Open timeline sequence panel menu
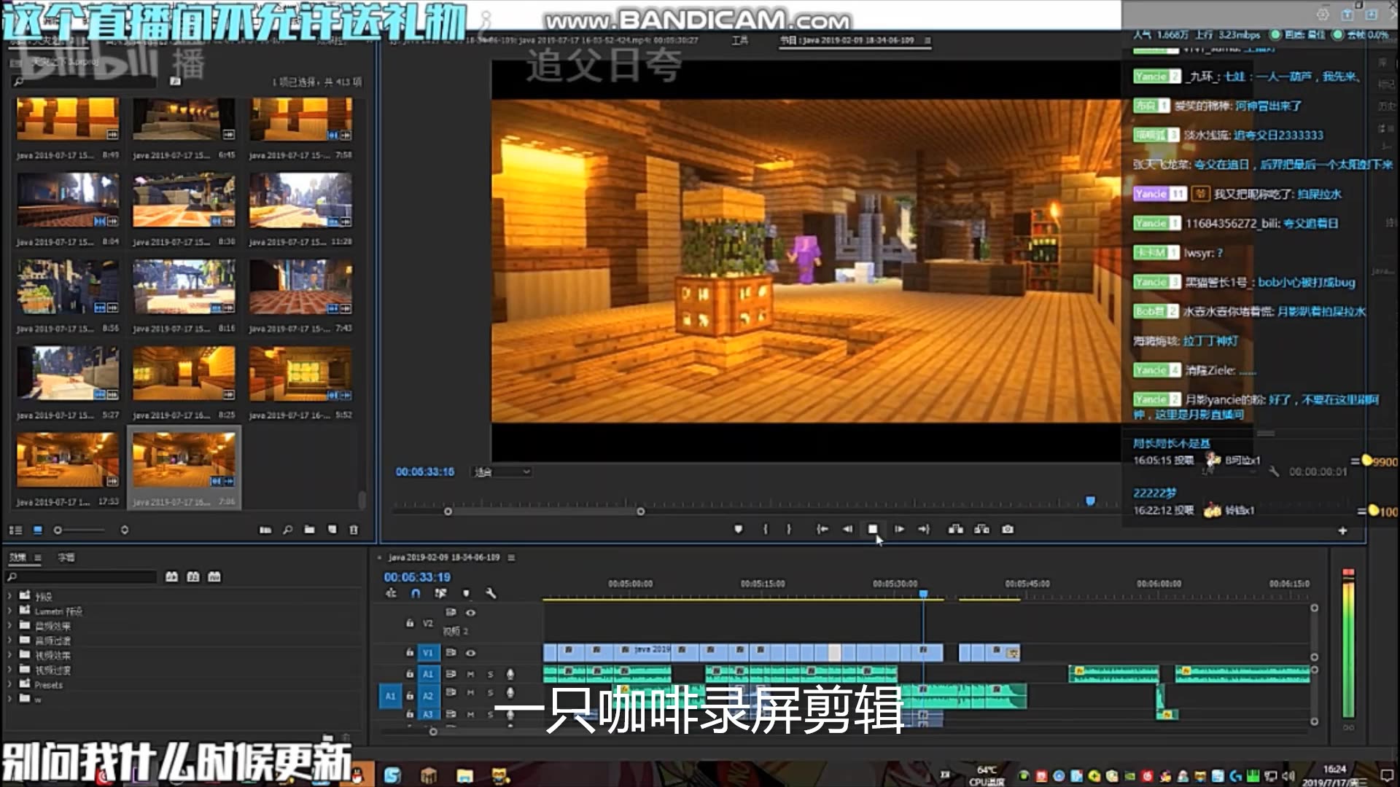This screenshot has width=1400, height=787. [x=511, y=557]
